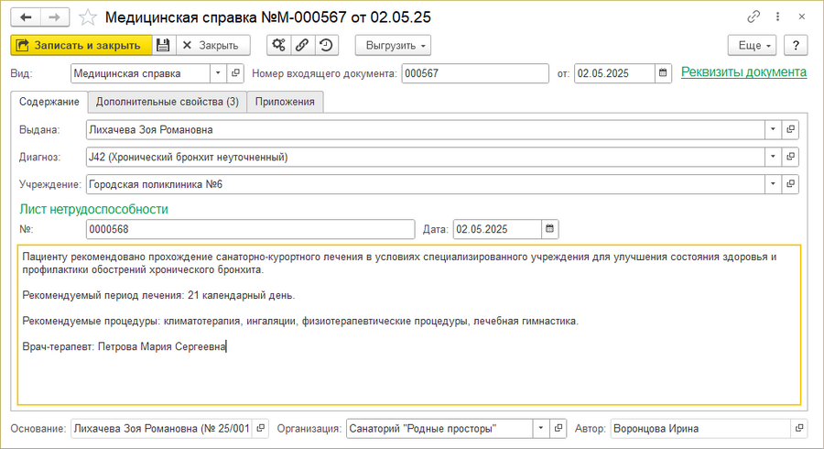Open Автор field's linked record
824x449 pixels.
point(799,429)
